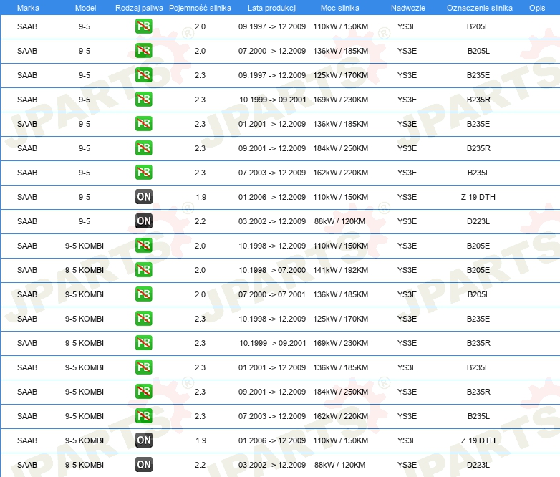This screenshot has width=560, height=477.
Task: Click the petrol icon for the 9-5 KOMBI B205L row
Action: pyautogui.click(x=143, y=294)
